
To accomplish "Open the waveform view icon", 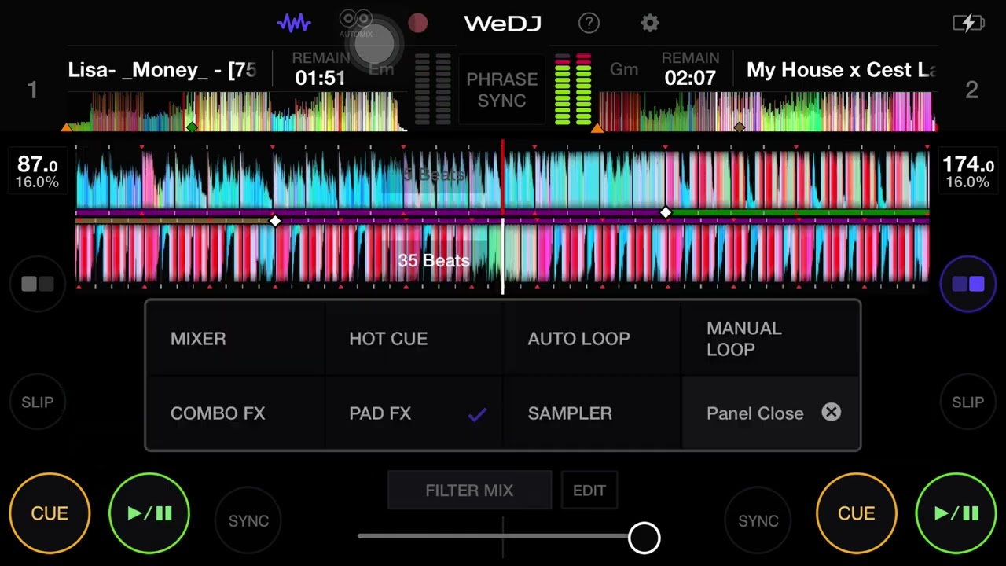I will [x=294, y=23].
